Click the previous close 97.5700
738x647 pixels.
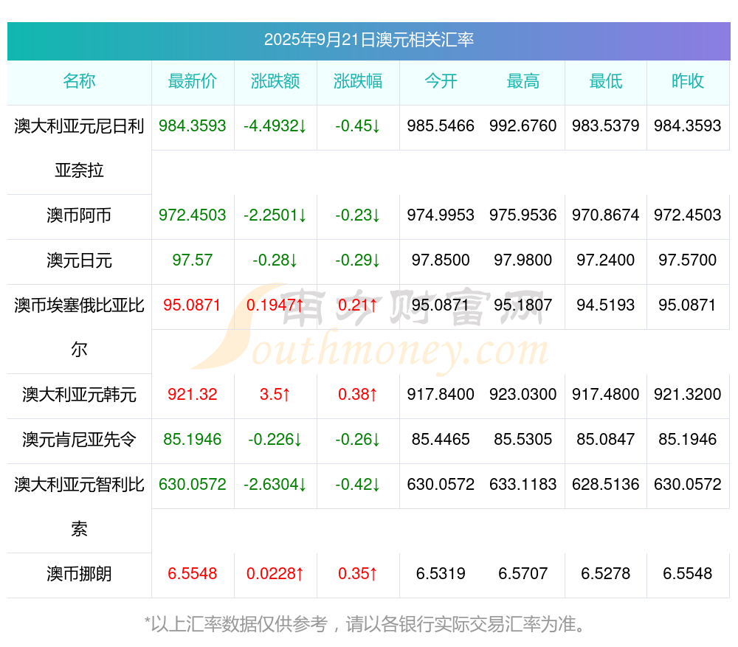[688, 260]
